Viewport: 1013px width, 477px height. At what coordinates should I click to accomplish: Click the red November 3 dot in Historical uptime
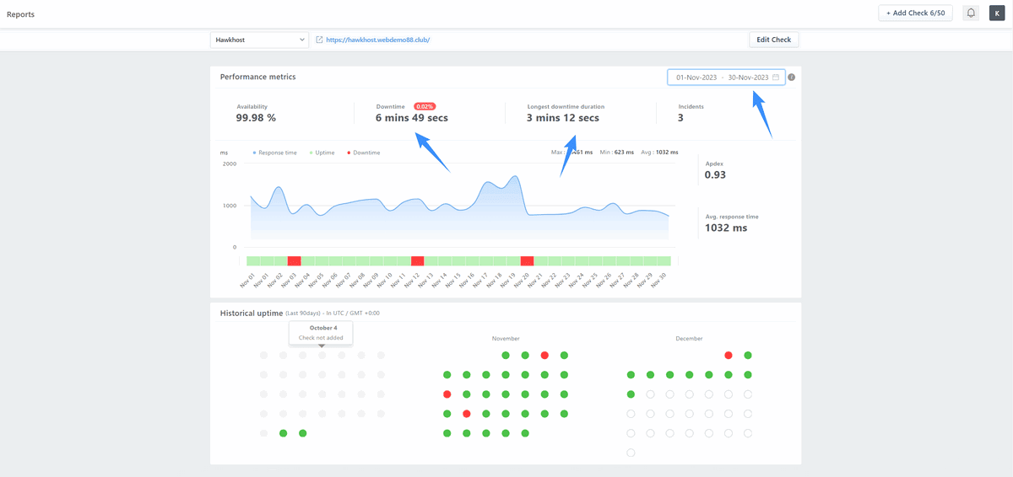coord(544,356)
